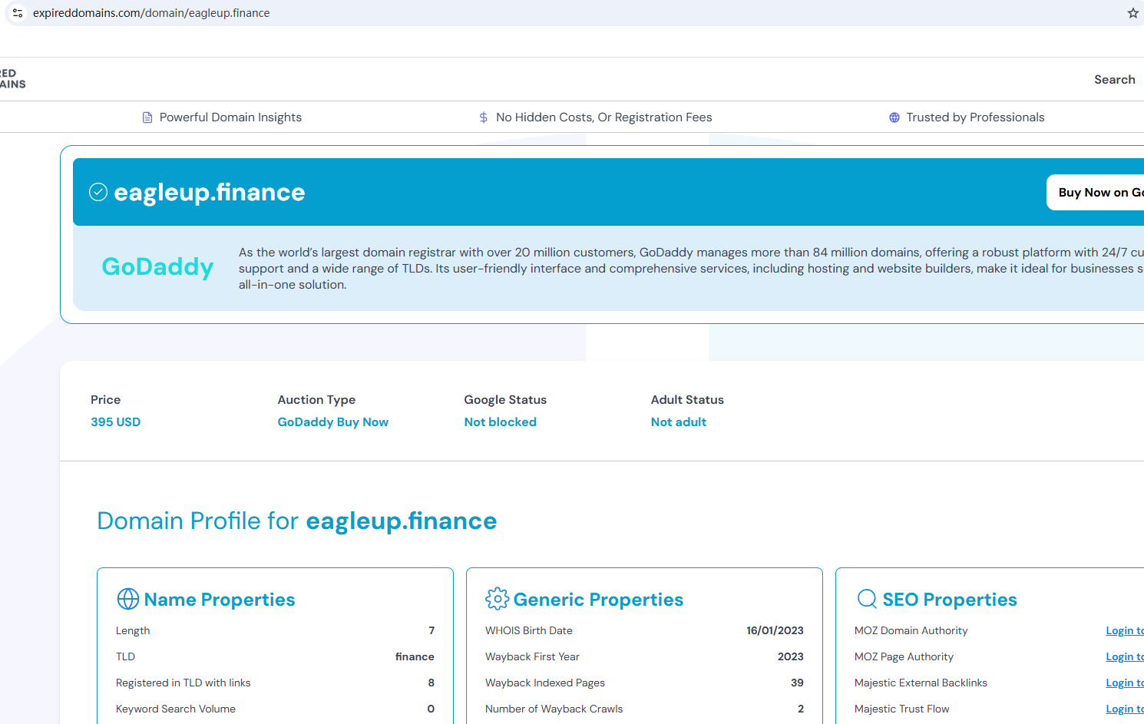This screenshot has width=1144, height=724.
Task: Click the Registered in TLD with links label
Action: (184, 683)
